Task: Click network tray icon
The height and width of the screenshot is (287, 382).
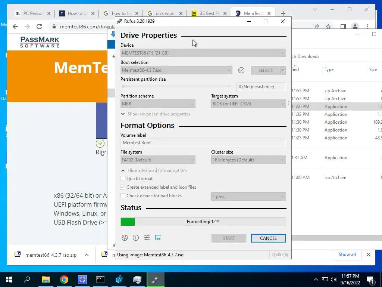Action: click(325, 280)
